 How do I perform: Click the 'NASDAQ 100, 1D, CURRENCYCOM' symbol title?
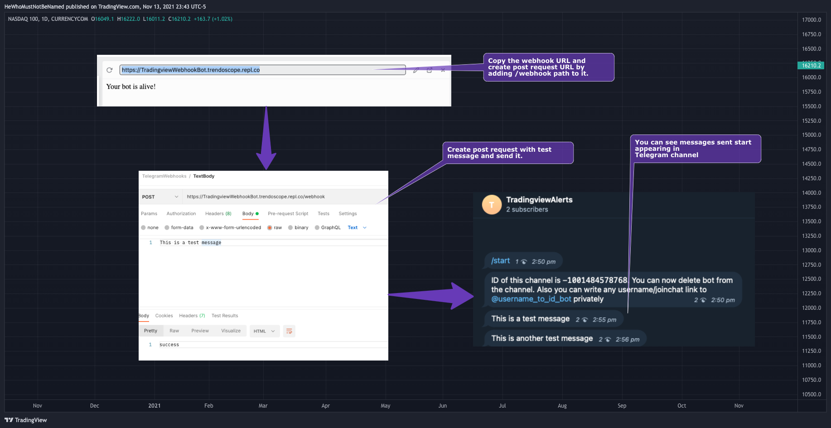pyautogui.click(x=48, y=19)
